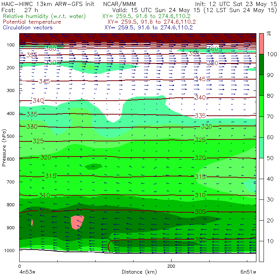Select the red 'Potential temperature' legend label
279x279 pixels.
coord(32,22)
